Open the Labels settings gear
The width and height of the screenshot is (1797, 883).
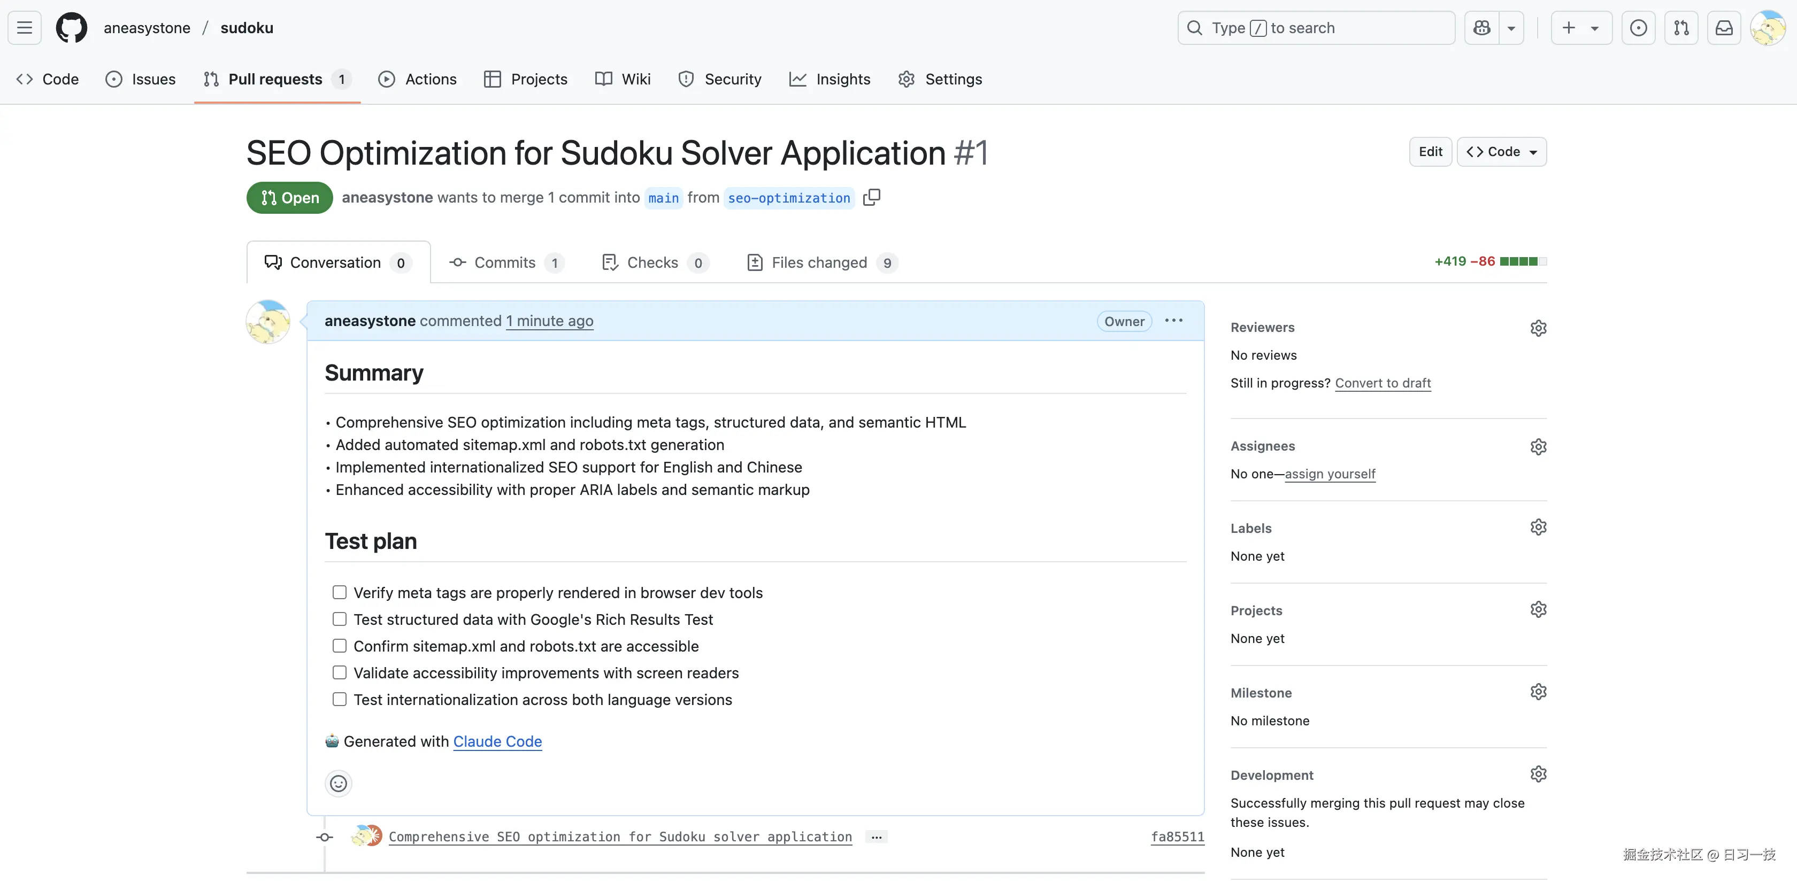click(1538, 527)
